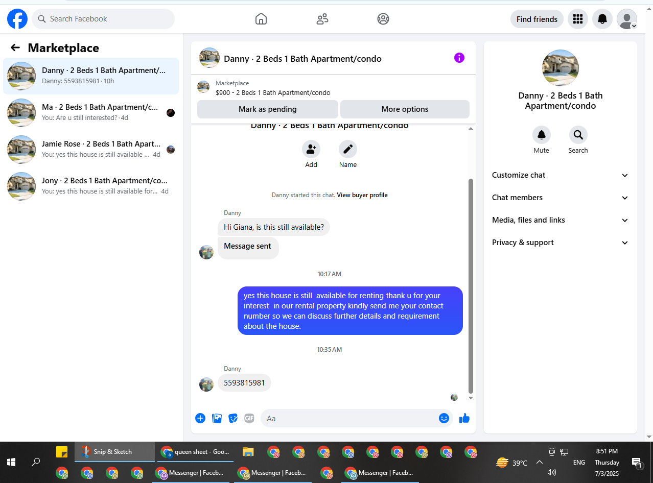Open the Groups icon in top bar
This screenshot has width=653, height=483.
(383, 19)
